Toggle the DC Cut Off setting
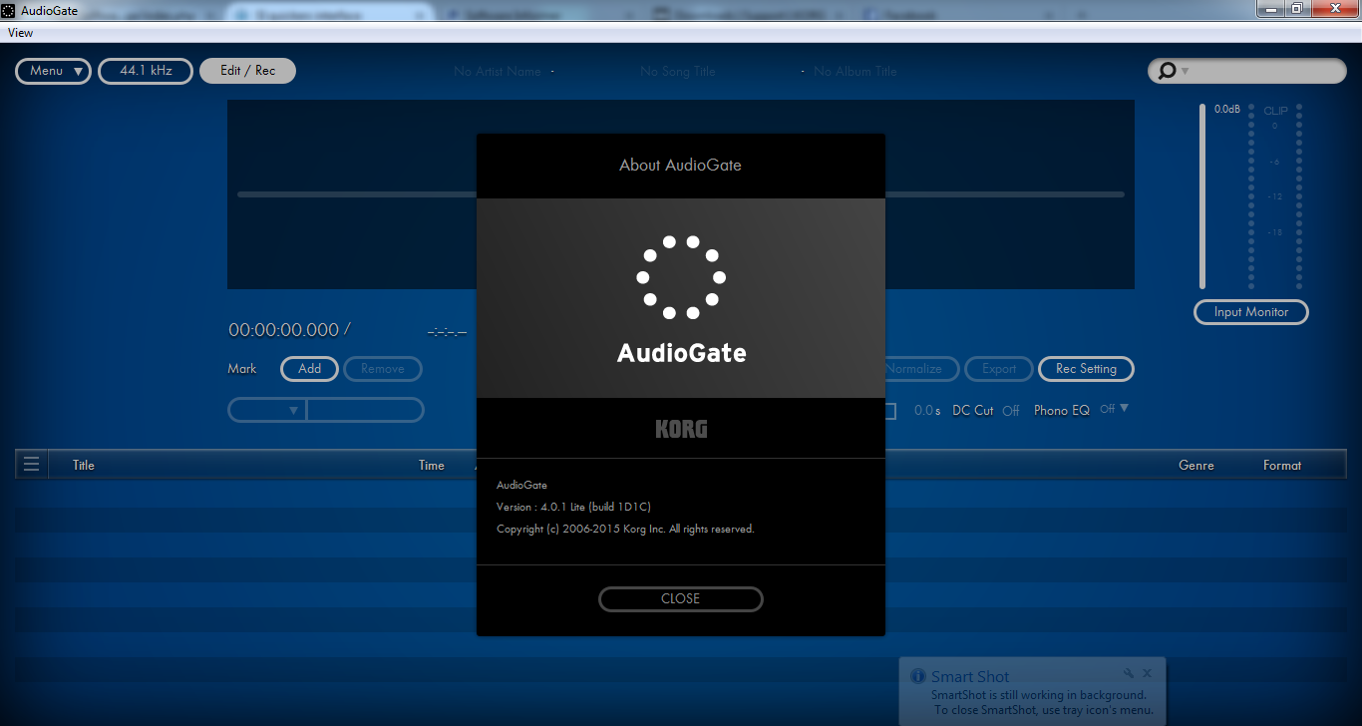1362x726 pixels. [x=1010, y=411]
